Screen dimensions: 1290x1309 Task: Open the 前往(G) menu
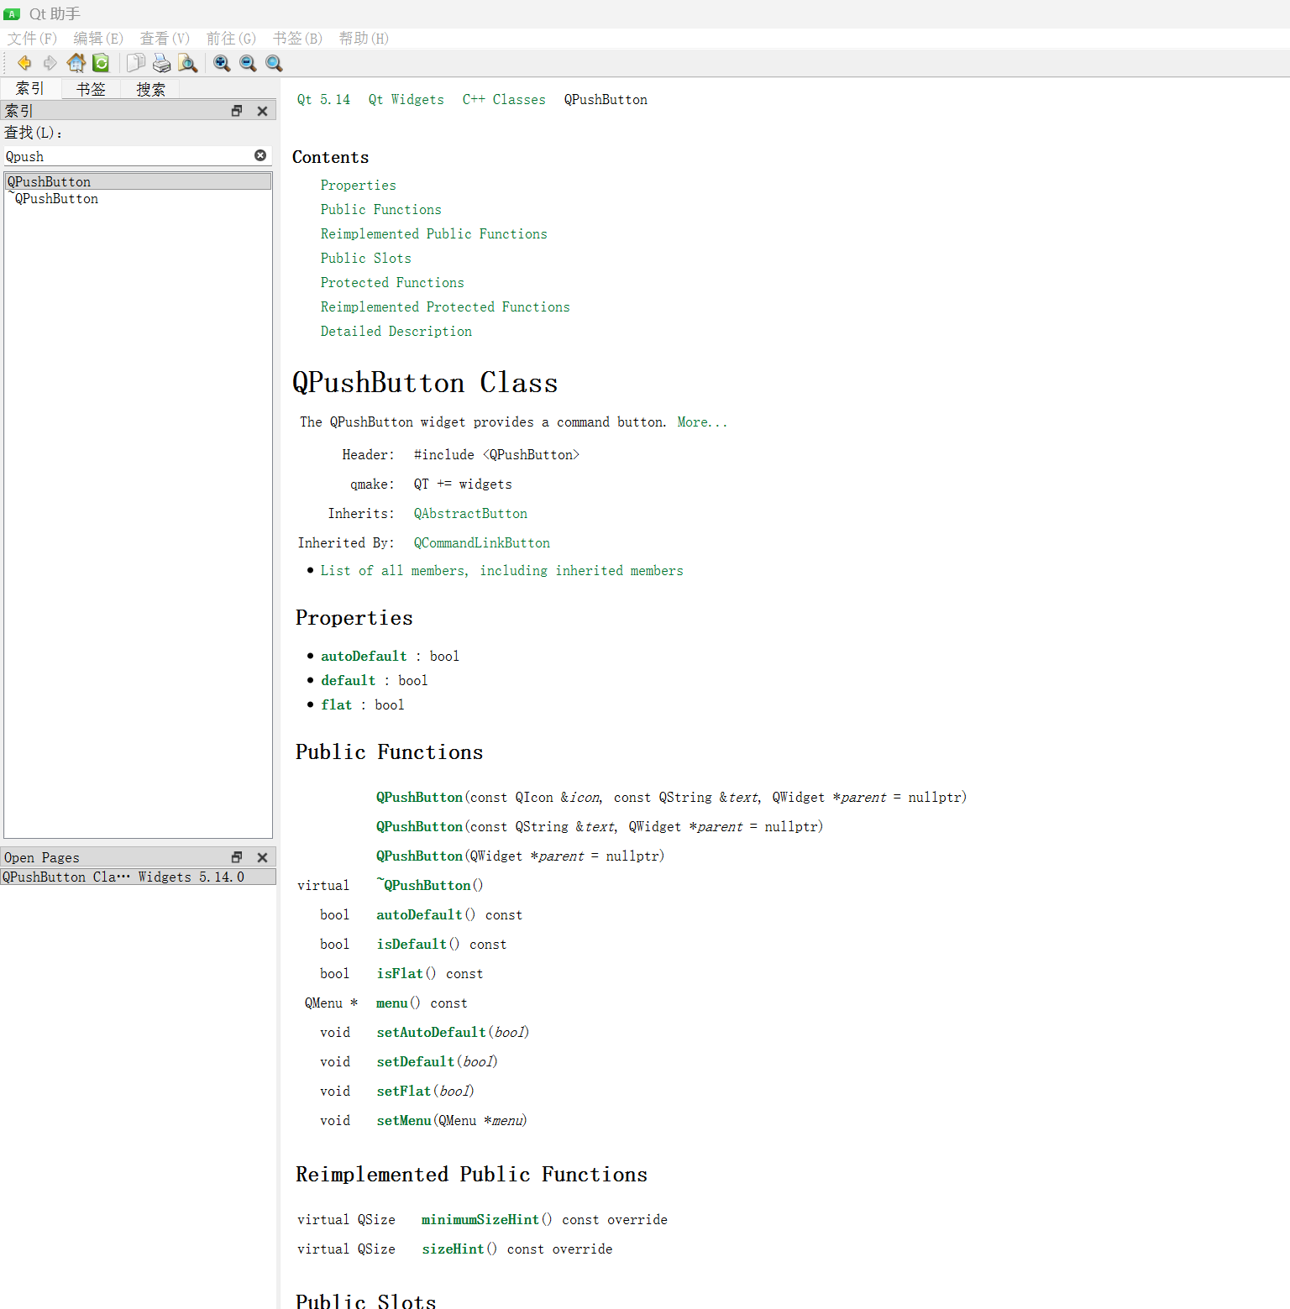coord(231,39)
